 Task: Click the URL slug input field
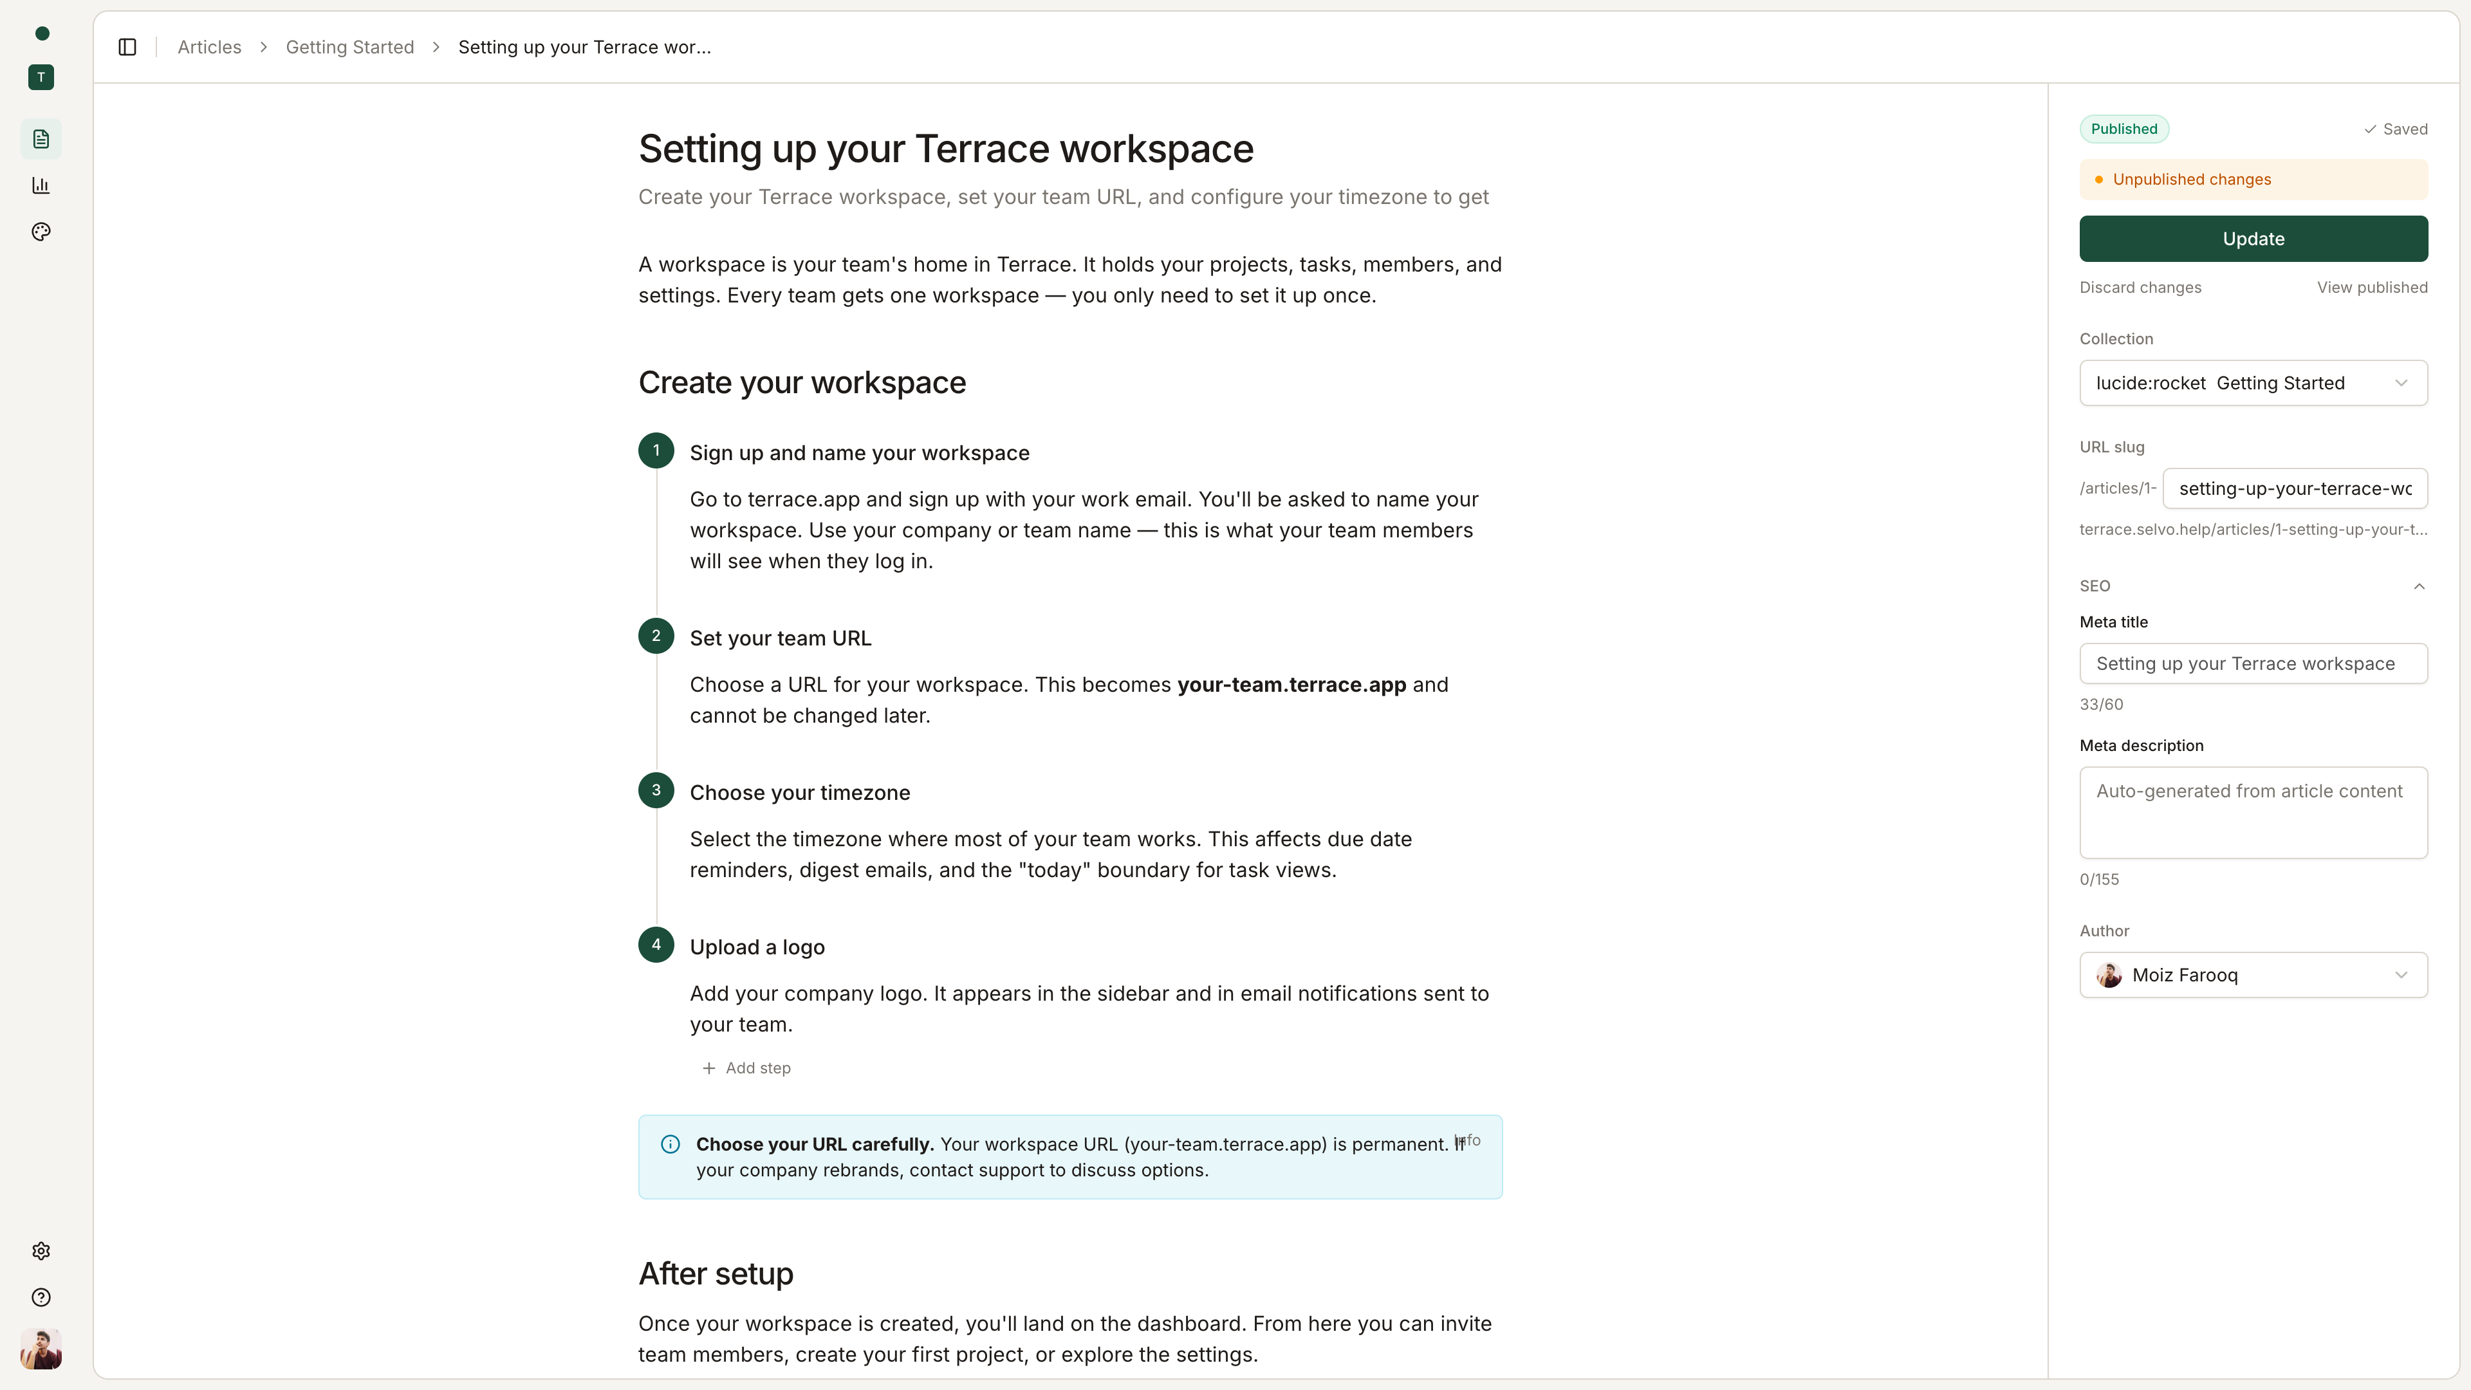[x=2295, y=488]
